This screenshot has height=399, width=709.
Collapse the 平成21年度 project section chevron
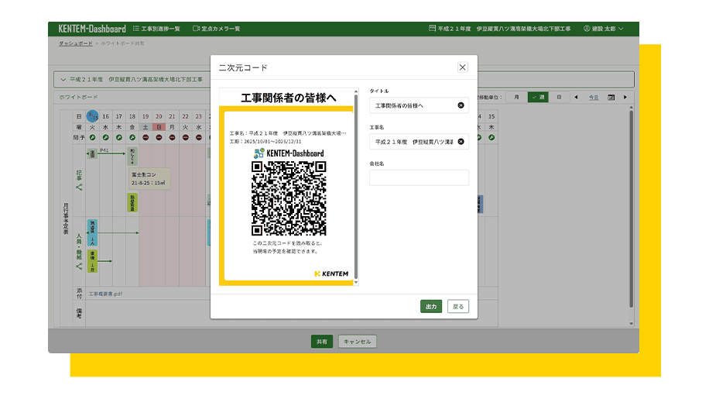(63, 80)
